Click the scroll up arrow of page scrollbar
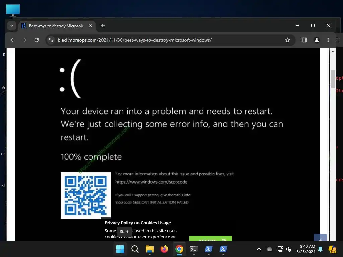The height and width of the screenshot is (257, 343). coord(333,51)
